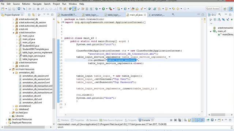Select StudentDAO.java in Project Explorer
This screenshot has width=234, height=131.
tap(31, 46)
